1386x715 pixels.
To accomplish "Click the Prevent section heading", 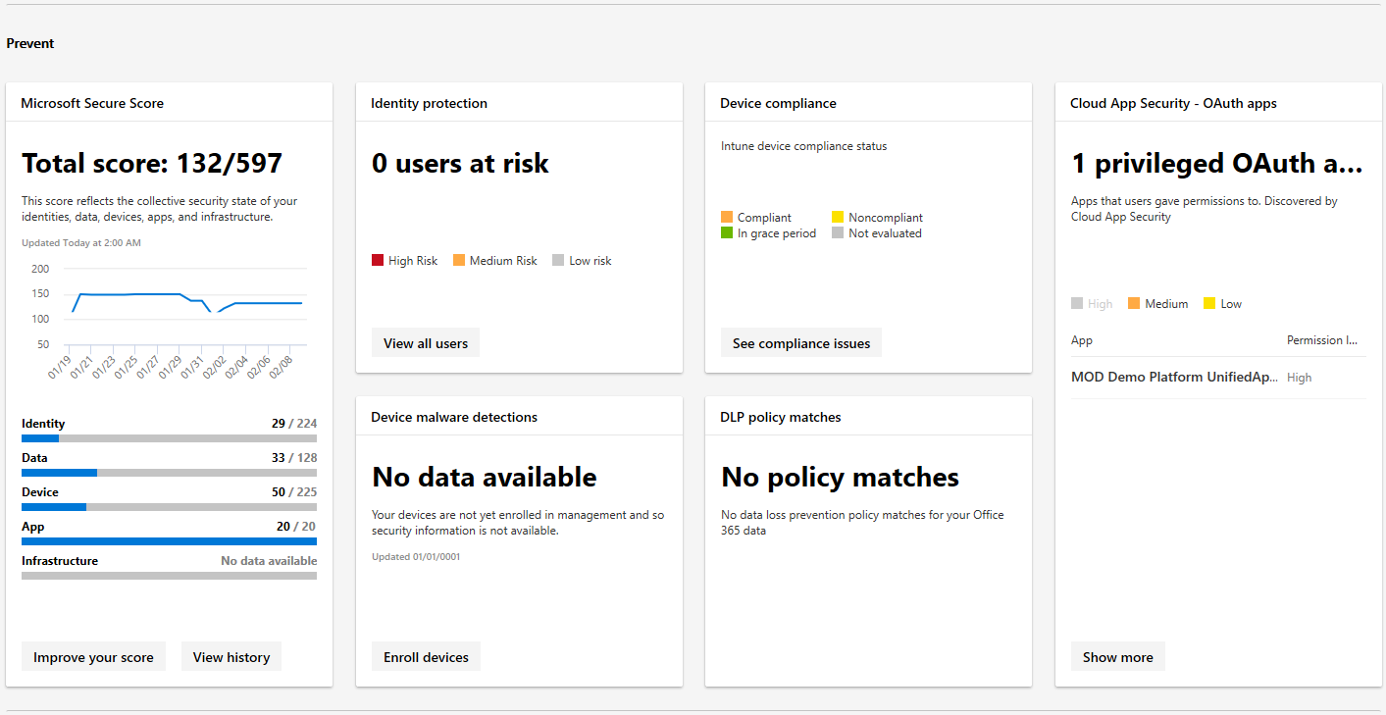I will point(30,43).
